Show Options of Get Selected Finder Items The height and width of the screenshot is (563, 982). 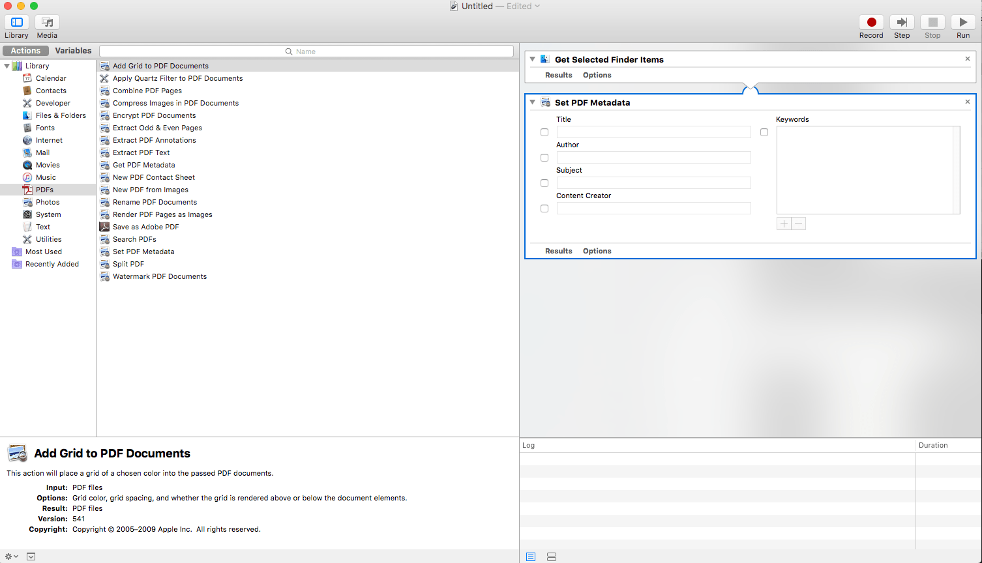pyautogui.click(x=597, y=75)
